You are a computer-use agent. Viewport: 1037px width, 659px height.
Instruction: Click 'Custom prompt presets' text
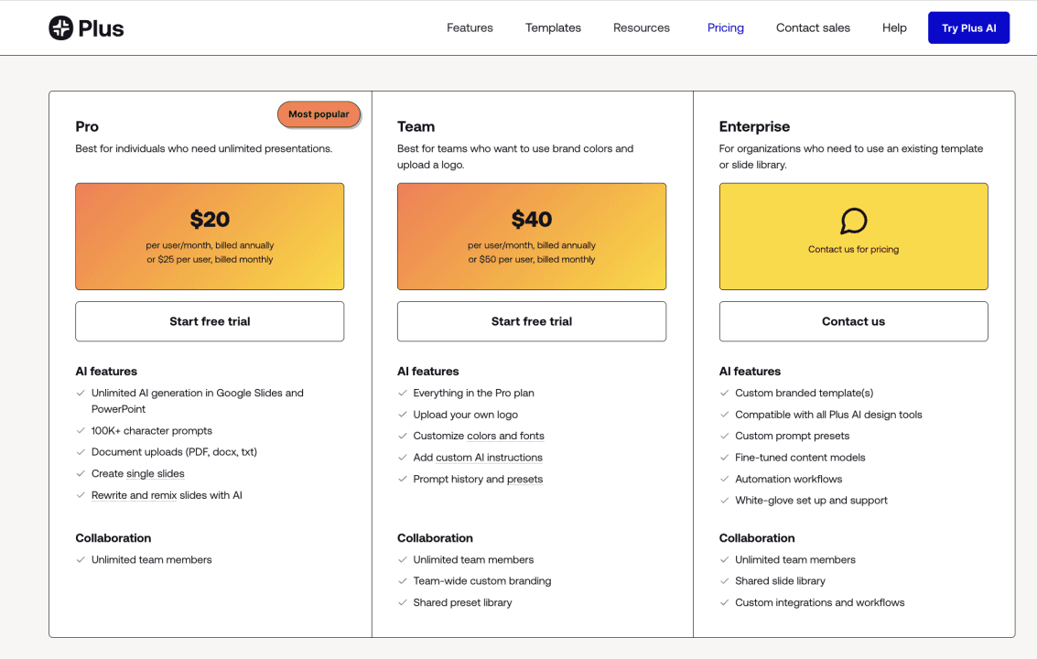[x=793, y=436]
